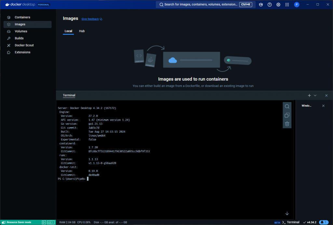Click the terminal copy icon
Screen dimensions: 333x225
[287, 115]
